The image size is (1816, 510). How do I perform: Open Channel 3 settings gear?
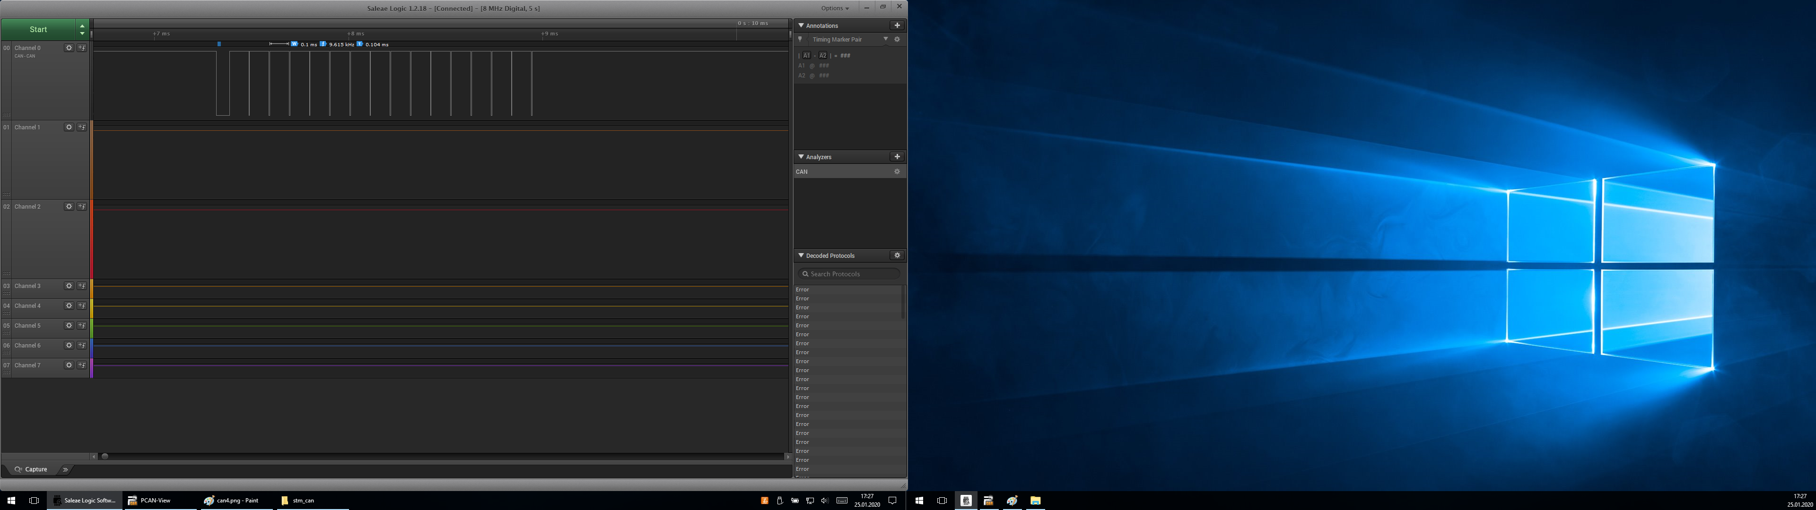click(69, 286)
